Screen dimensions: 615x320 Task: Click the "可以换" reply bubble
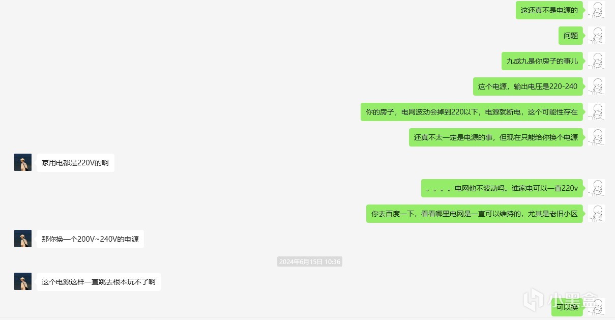[x=567, y=307]
